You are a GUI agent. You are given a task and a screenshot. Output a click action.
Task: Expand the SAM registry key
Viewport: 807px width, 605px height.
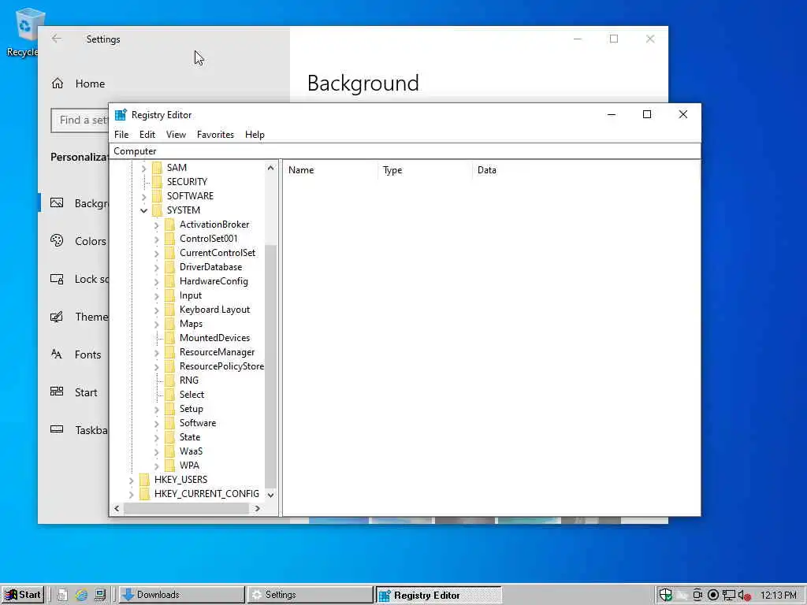tap(143, 169)
